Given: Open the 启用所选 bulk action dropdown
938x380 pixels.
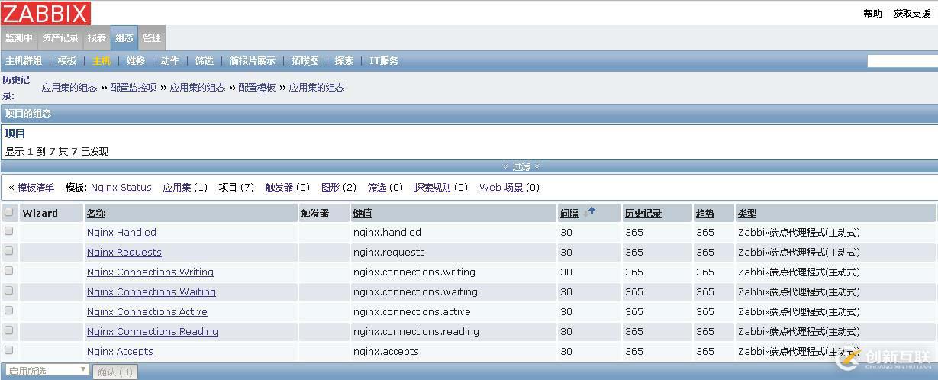Looking at the screenshot, I should [x=47, y=370].
